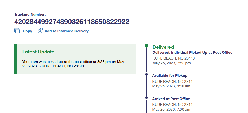Click 'Delivered, Individual Picked Up at Post Office'
The image size is (248, 113).
coord(192,52)
